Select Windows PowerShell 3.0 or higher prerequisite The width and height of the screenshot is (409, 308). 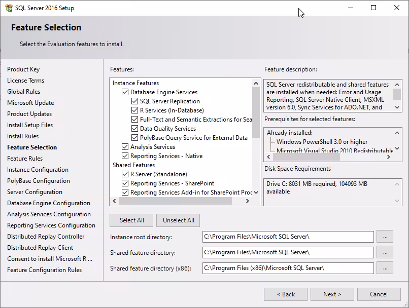(x=322, y=142)
